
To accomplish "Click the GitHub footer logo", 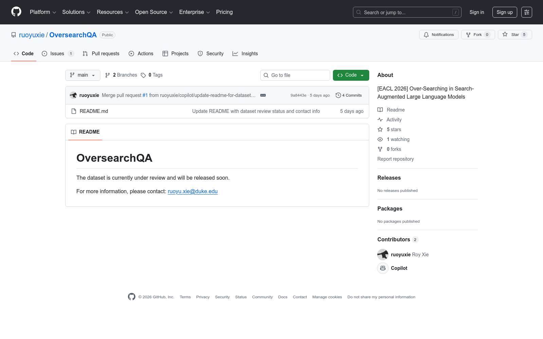I will click(132, 297).
